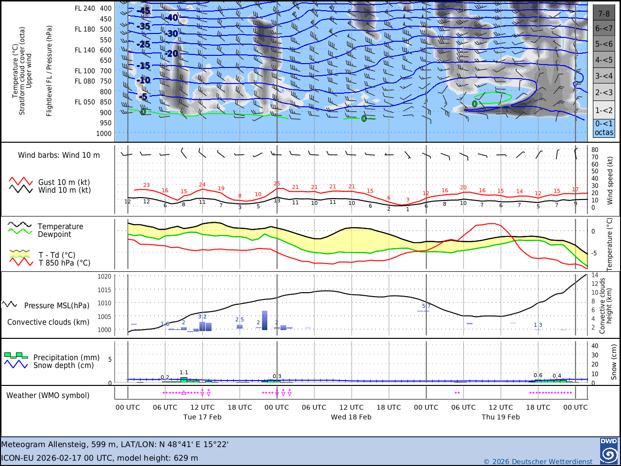Click the Precipitation (mm) legend label
This screenshot has height=466, width=621.
point(66,357)
